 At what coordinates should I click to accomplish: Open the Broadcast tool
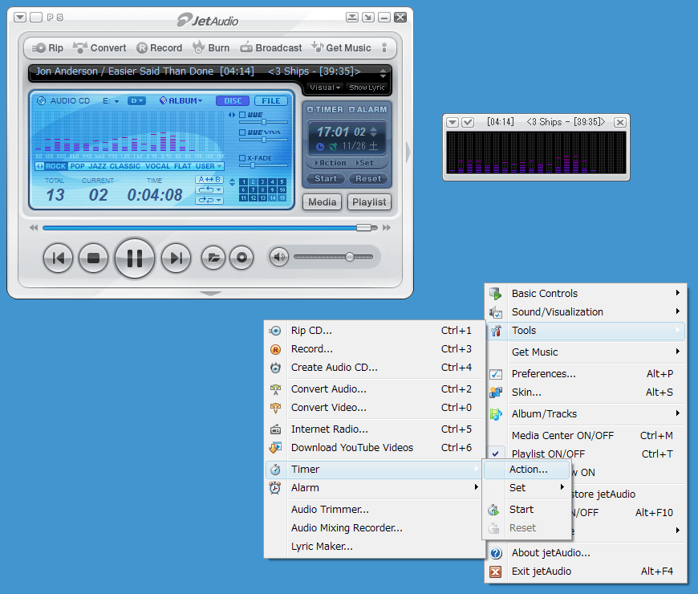click(x=270, y=47)
